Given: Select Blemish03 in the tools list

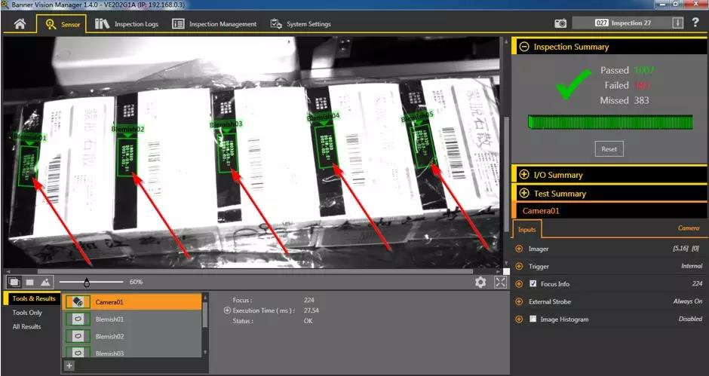Looking at the screenshot, I should 132,353.
